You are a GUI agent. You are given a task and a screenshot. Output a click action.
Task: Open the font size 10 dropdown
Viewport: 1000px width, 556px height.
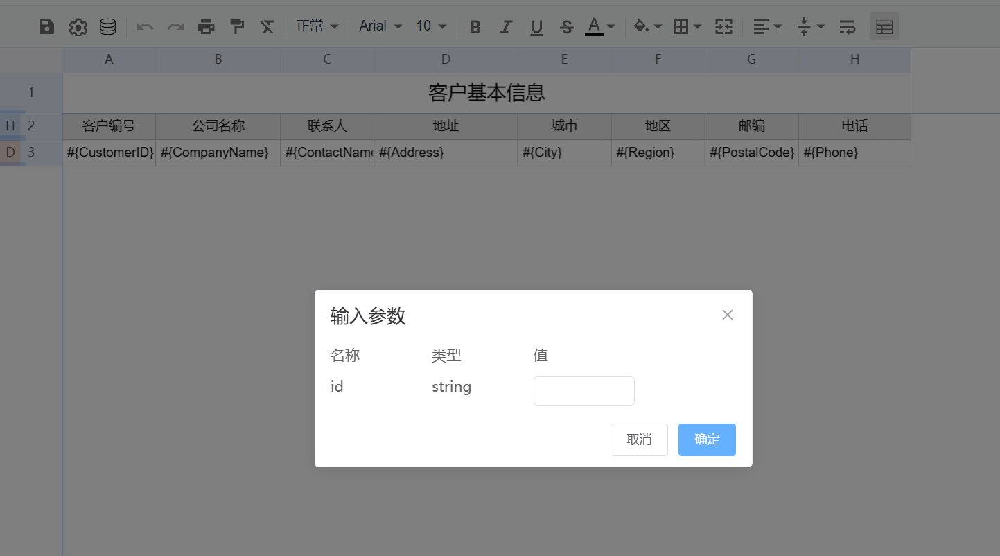[x=431, y=26]
